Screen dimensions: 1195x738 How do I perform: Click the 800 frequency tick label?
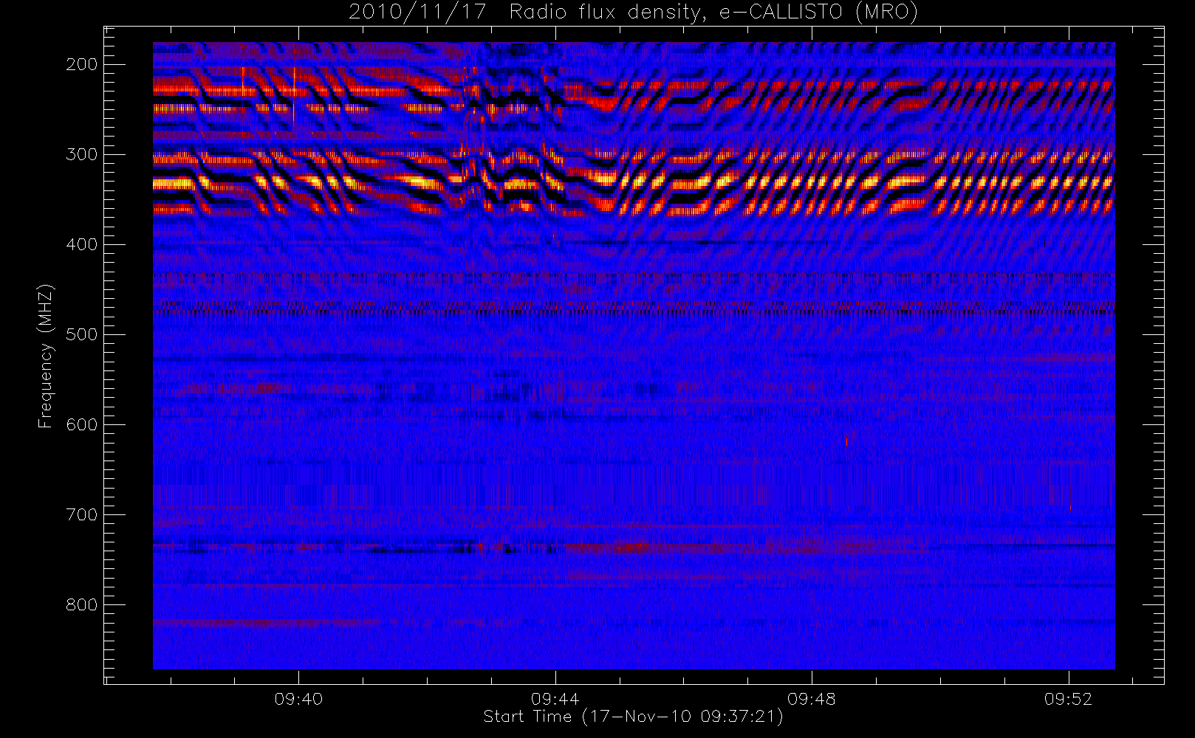pos(82,604)
